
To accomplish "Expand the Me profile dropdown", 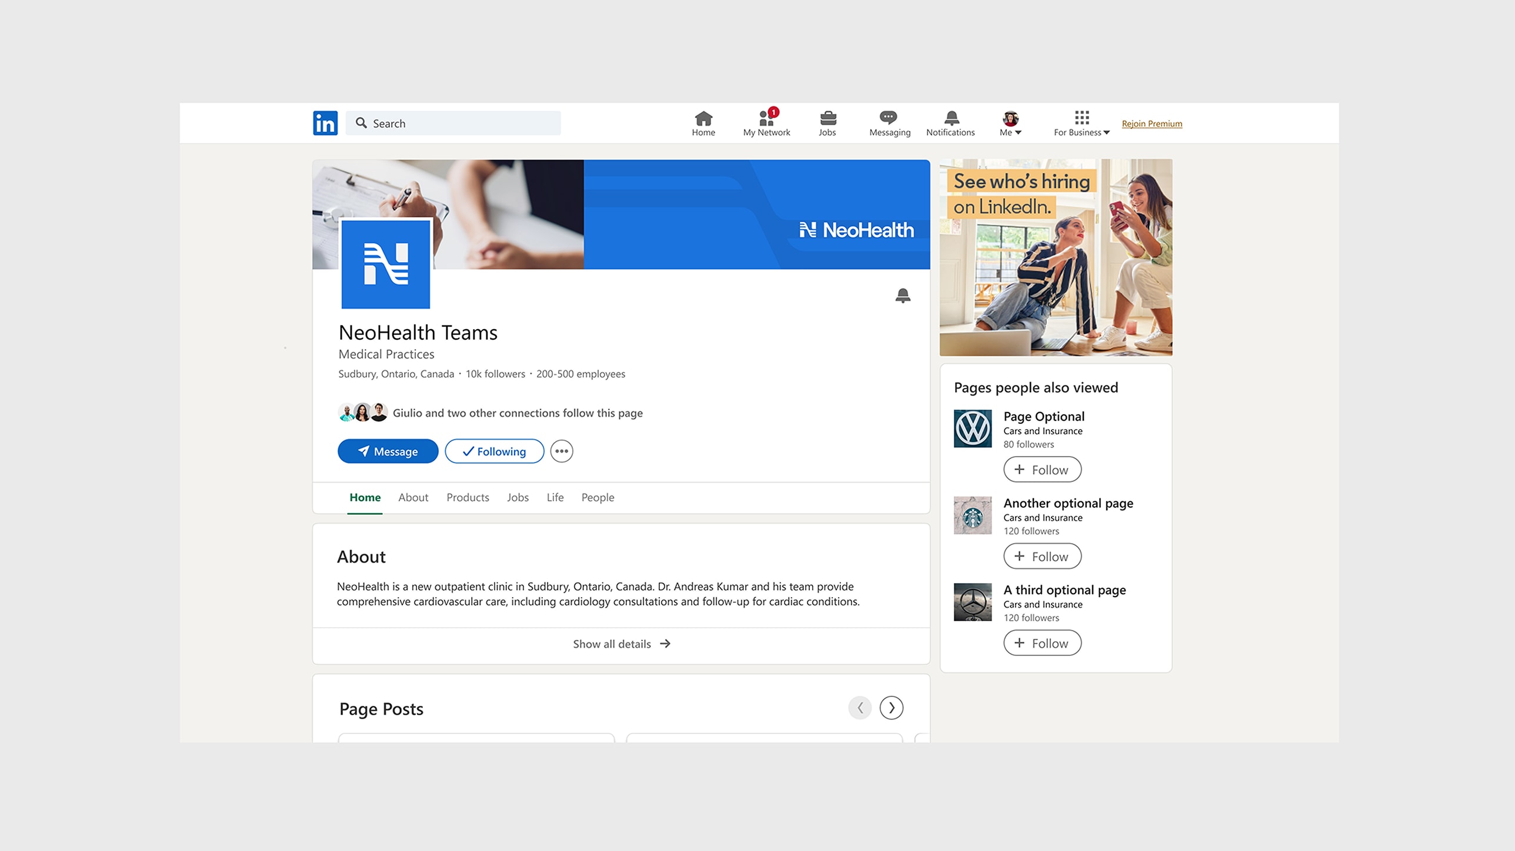I will pyautogui.click(x=1010, y=124).
